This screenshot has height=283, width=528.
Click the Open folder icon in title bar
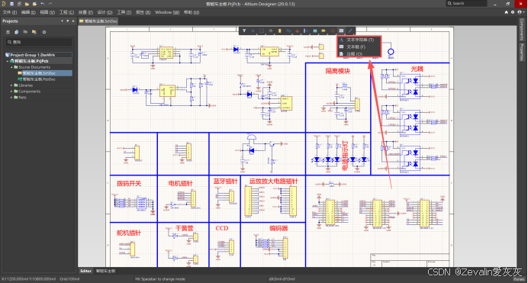(27, 4)
